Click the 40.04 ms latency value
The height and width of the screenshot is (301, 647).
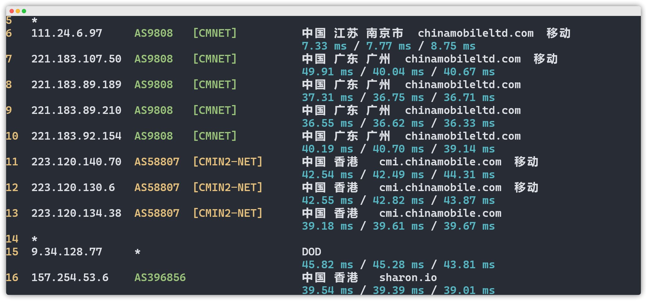point(399,72)
